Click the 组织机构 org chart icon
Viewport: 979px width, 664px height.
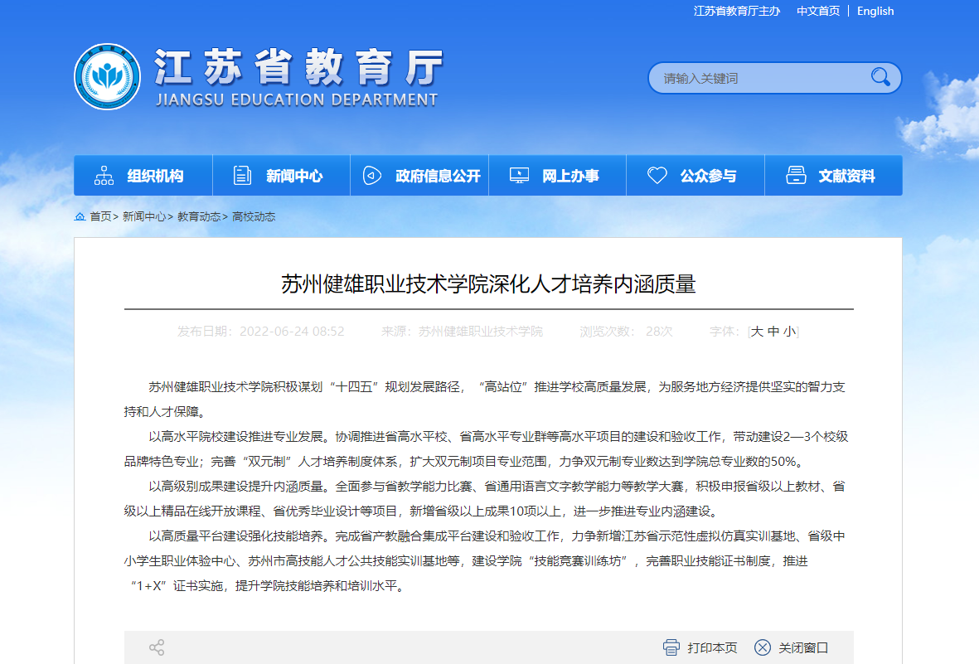point(104,176)
